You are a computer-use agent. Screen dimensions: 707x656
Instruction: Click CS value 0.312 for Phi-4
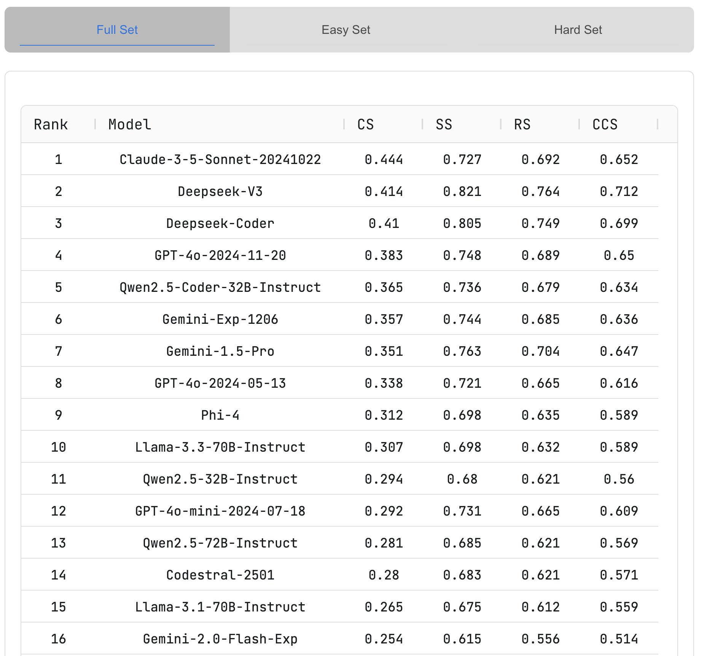384,415
